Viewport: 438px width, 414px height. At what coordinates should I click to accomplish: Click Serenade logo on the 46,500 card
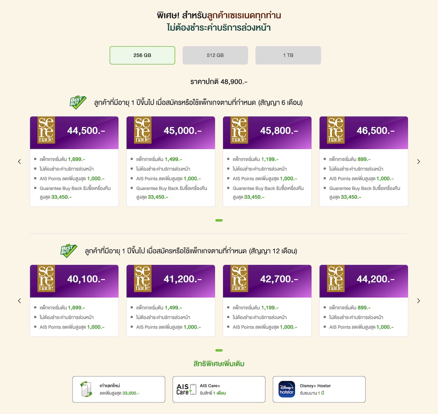336,131
